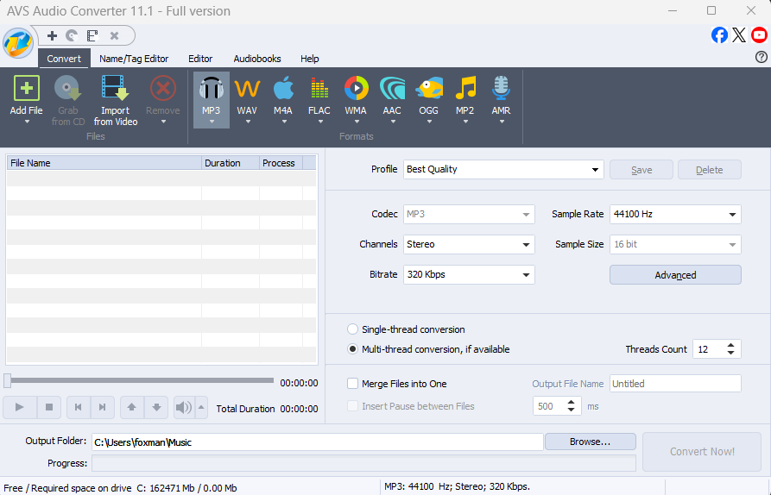
Task: Click the Grab from CD icon
Action: coord(68,88)
